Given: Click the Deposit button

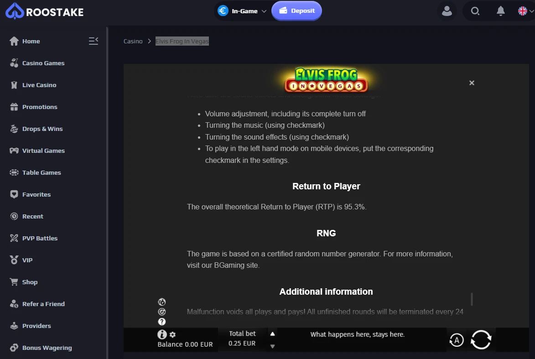Looking at the screenshot, I should [296, 11].
